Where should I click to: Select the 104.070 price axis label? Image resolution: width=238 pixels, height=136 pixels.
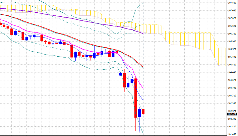pos(232,80)
